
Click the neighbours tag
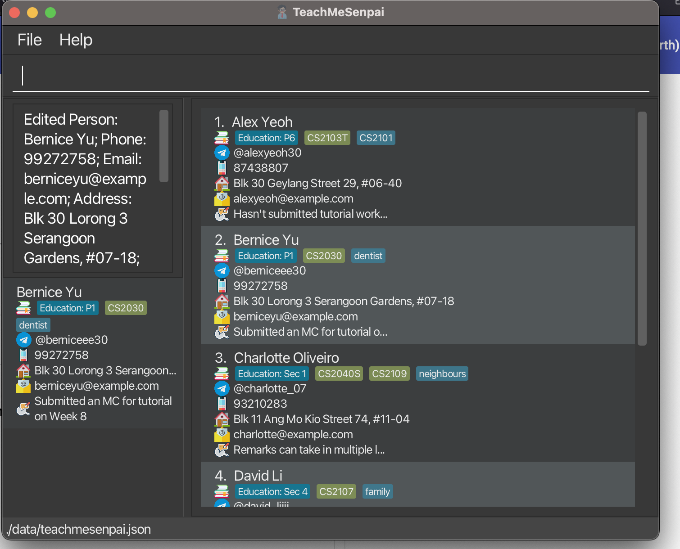point(442,373)
